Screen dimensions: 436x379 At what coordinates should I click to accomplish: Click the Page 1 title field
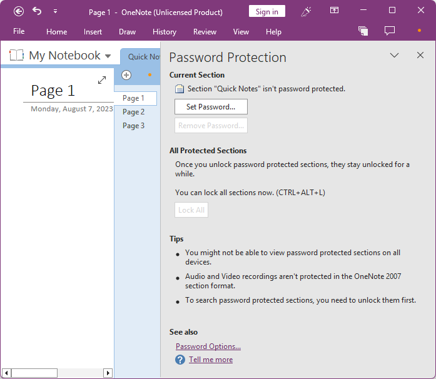click(53, 90)
